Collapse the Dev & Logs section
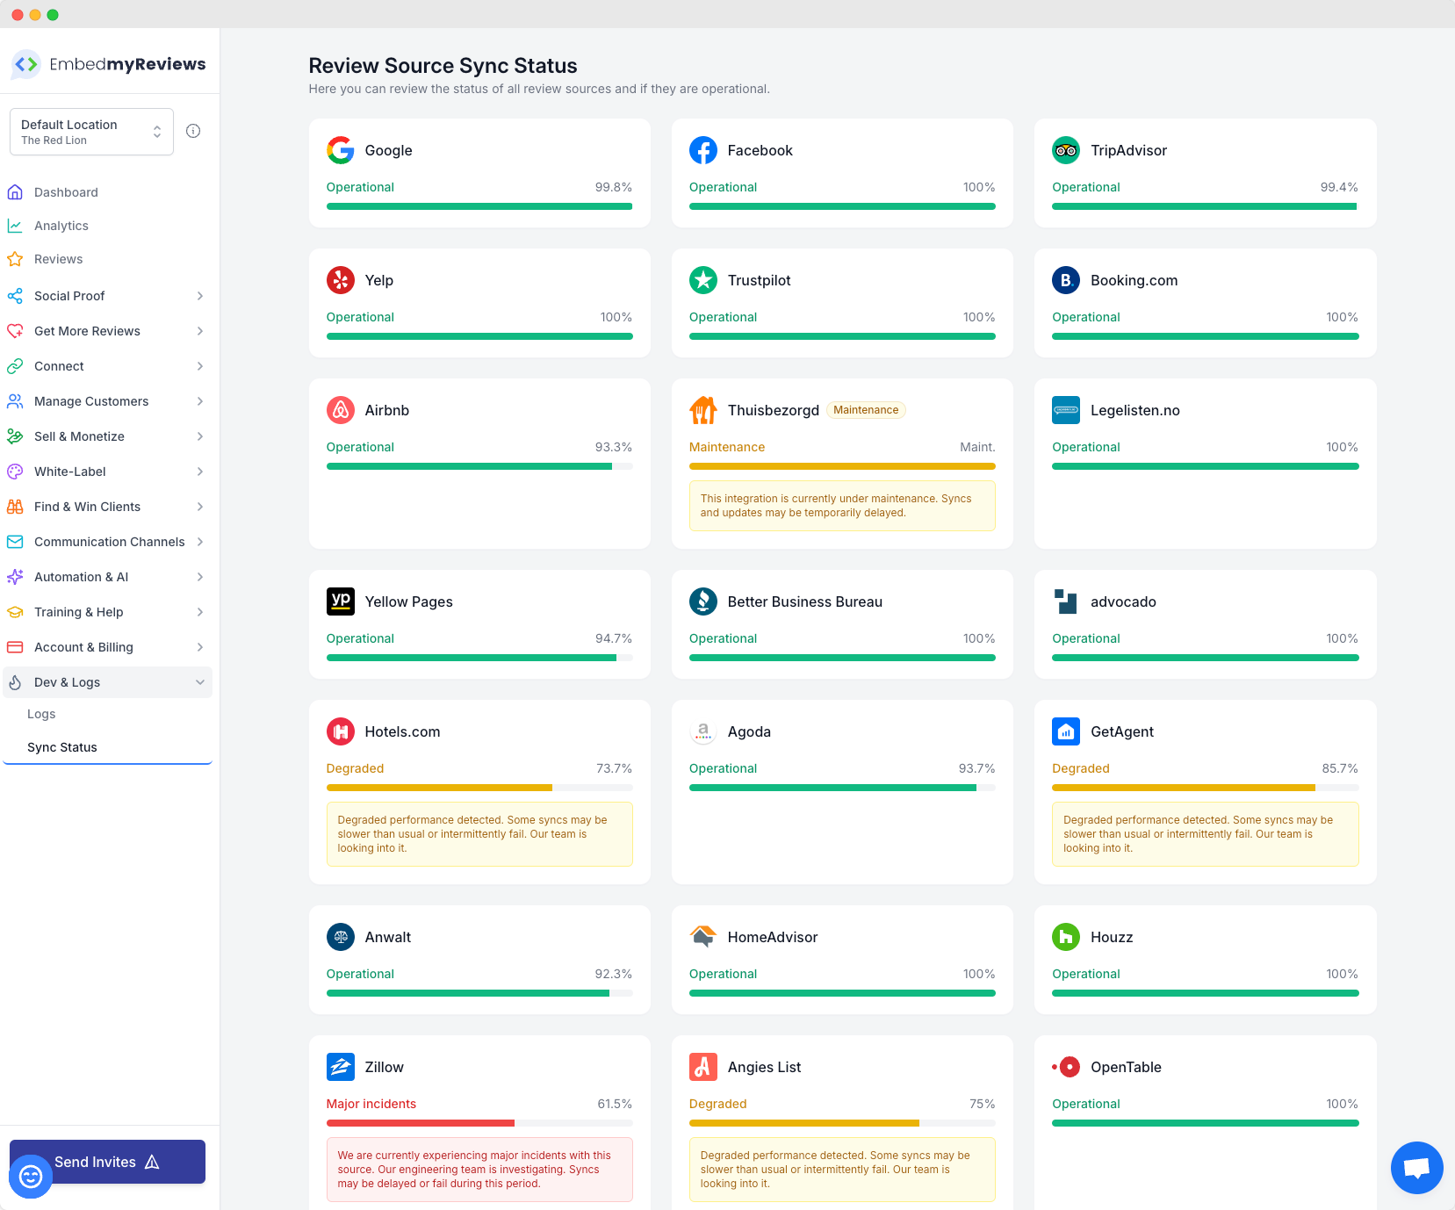Image resolution: width=1455 pixels, height=1210 pixels. coord(107,682)
